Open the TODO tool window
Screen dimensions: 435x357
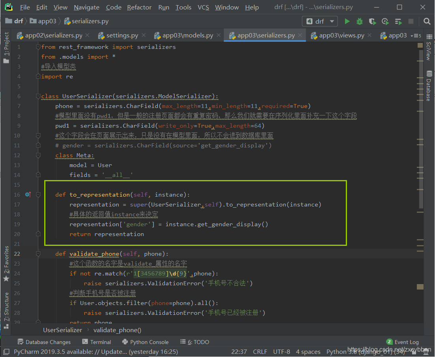click(x=195, y=342)
